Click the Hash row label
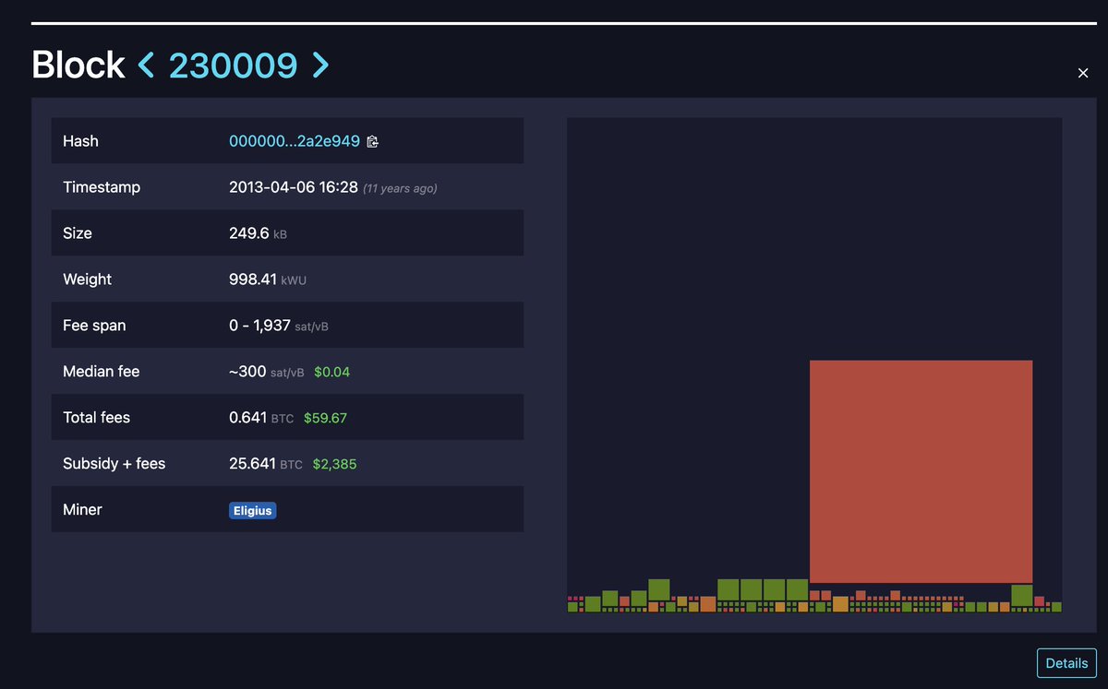 80,141
